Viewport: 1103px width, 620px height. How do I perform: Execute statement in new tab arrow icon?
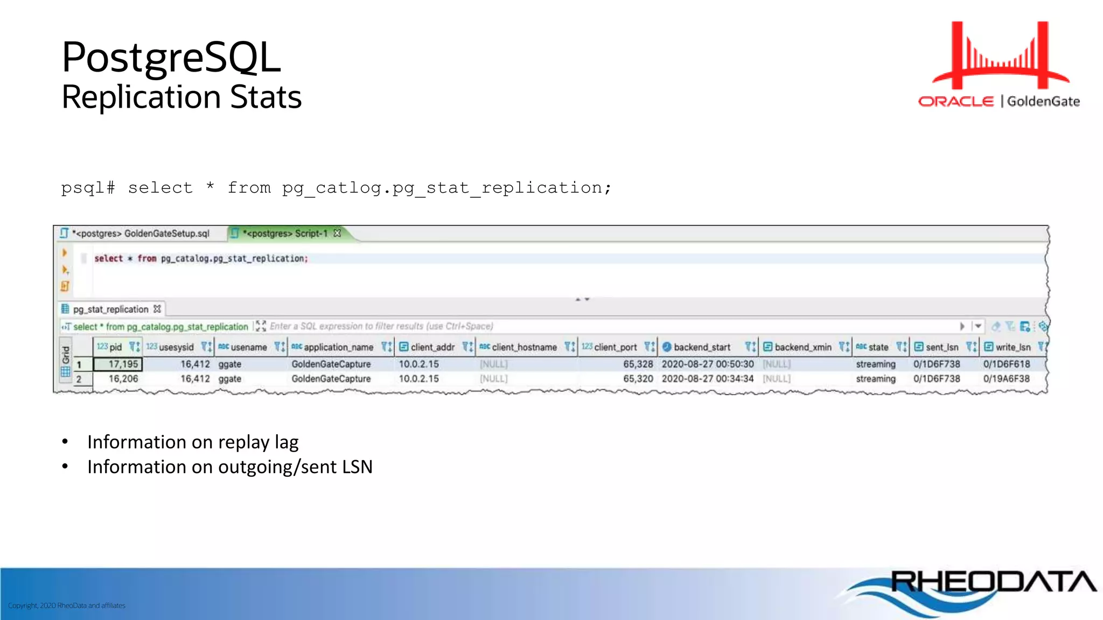[x=65, y=270]
